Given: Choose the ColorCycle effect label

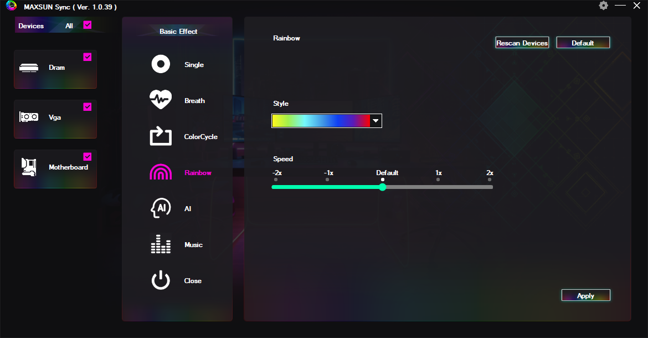Looking at the screenshot, I should click(200, 136).
